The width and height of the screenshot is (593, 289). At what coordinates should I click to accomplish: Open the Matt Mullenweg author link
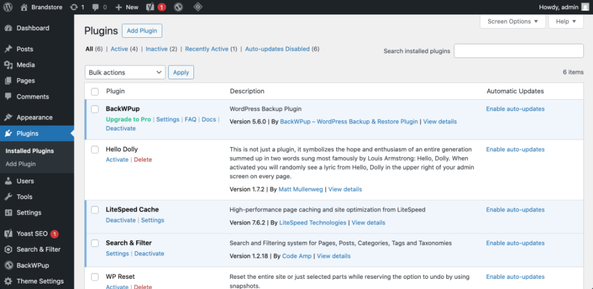click(x=300, y=189)
